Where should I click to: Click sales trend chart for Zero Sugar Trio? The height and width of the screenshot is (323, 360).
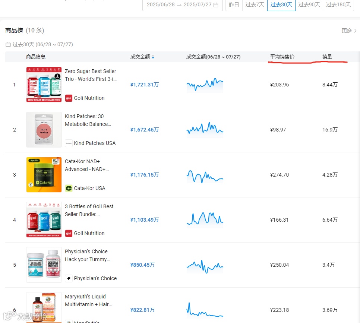[205, 85]
